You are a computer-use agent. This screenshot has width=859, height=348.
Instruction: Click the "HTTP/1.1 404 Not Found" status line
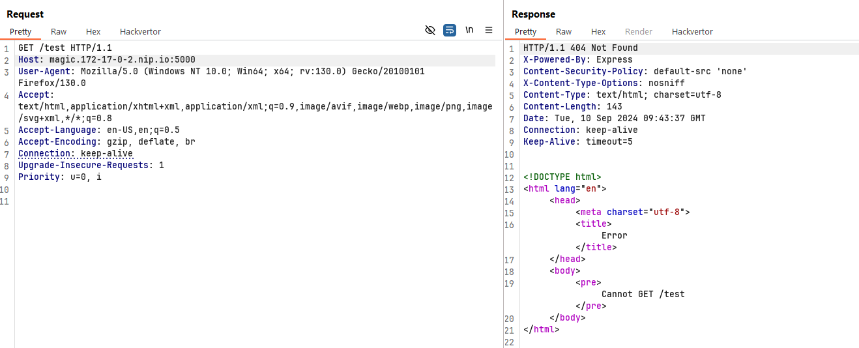point(581,48)
